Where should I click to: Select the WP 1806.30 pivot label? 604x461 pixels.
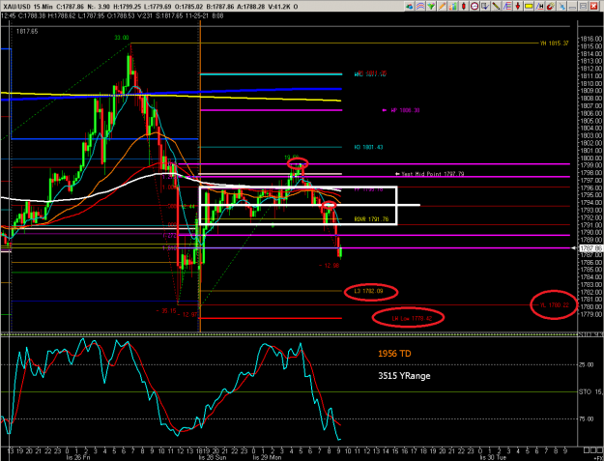point(405,110)
